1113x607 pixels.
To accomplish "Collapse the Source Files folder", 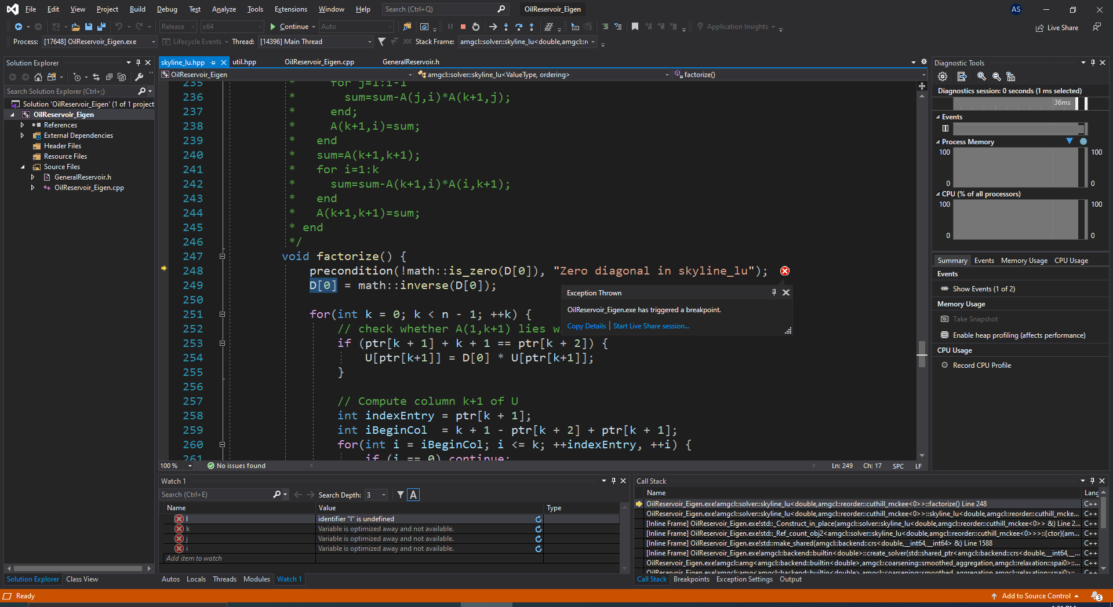I will (x=23, y=167).
